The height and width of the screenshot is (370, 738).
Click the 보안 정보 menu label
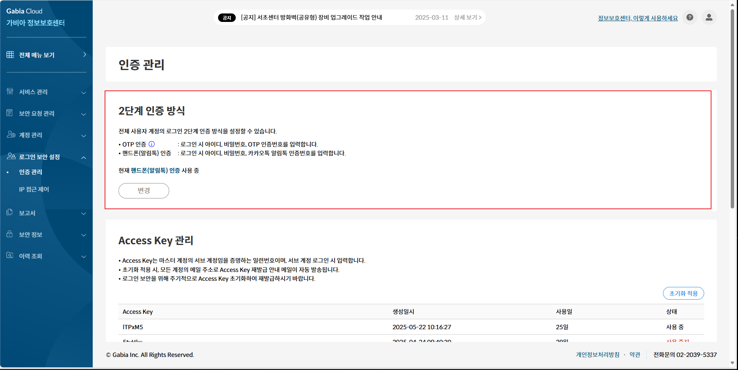[31, 235]
